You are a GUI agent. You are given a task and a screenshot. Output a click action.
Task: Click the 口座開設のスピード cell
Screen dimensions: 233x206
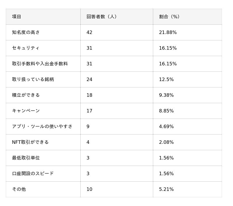pyautogui.click(x=33, y=173)
